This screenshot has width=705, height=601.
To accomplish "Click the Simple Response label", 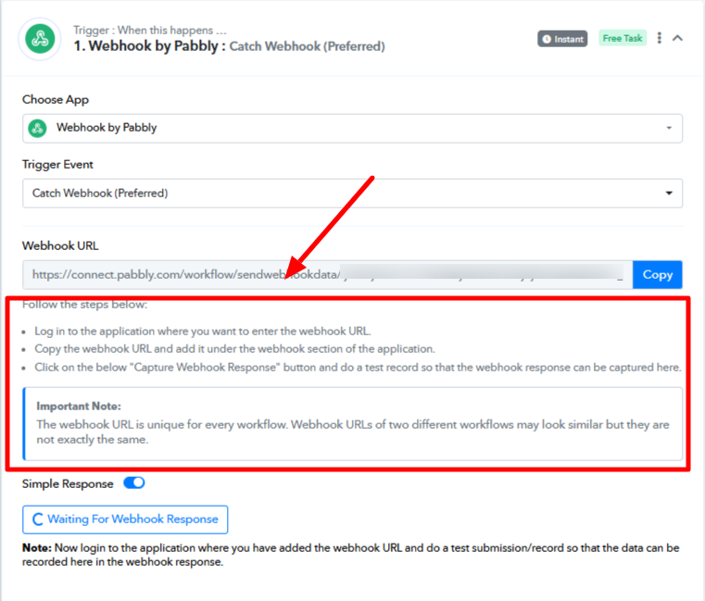I will coord(68,483).
